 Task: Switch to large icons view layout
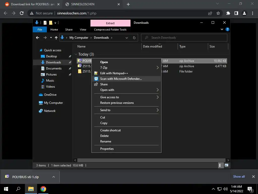click(227, 165)
